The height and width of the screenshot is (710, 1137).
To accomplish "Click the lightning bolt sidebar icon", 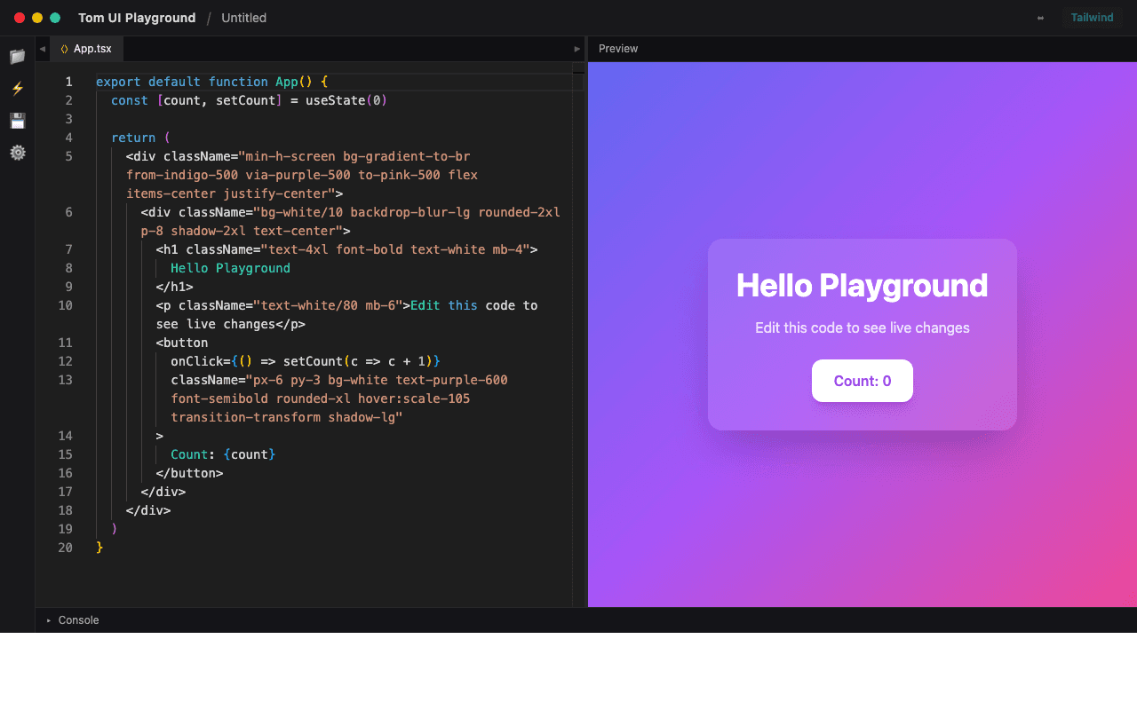I will click(17, 89).
